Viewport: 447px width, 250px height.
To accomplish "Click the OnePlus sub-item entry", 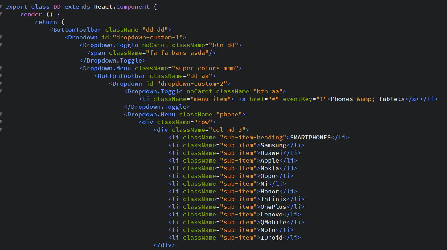I will 273,207.
